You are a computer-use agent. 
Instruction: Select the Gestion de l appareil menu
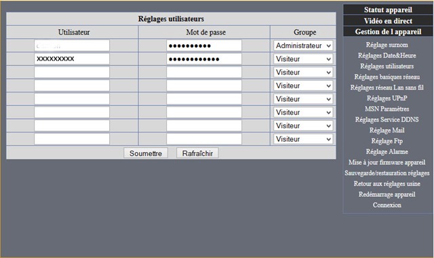[388, 32]
